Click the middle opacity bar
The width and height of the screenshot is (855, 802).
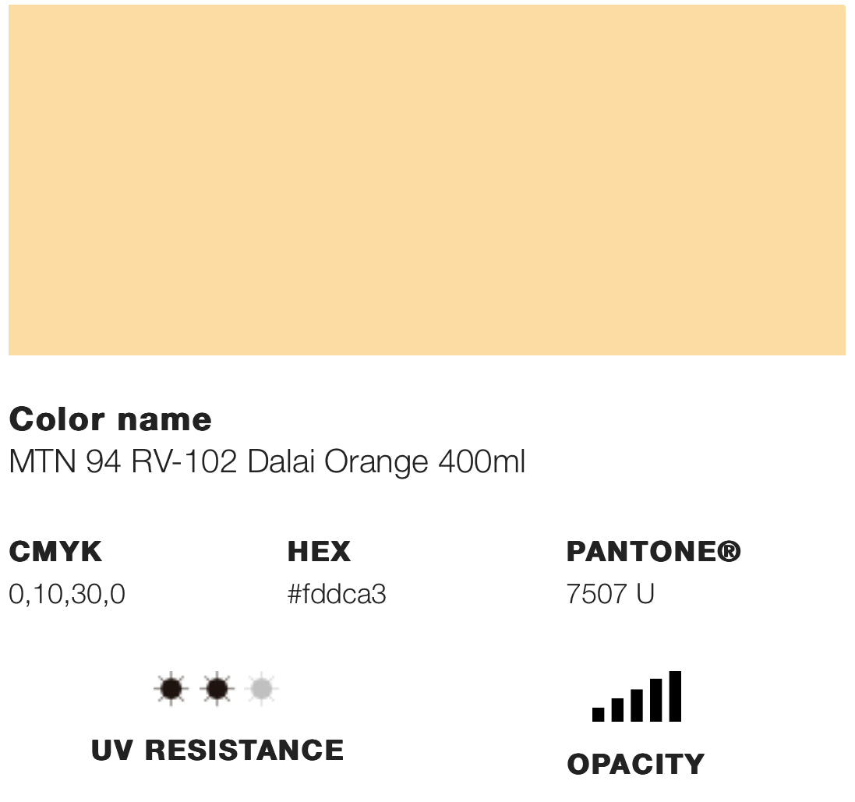click(x=637, y=705)
